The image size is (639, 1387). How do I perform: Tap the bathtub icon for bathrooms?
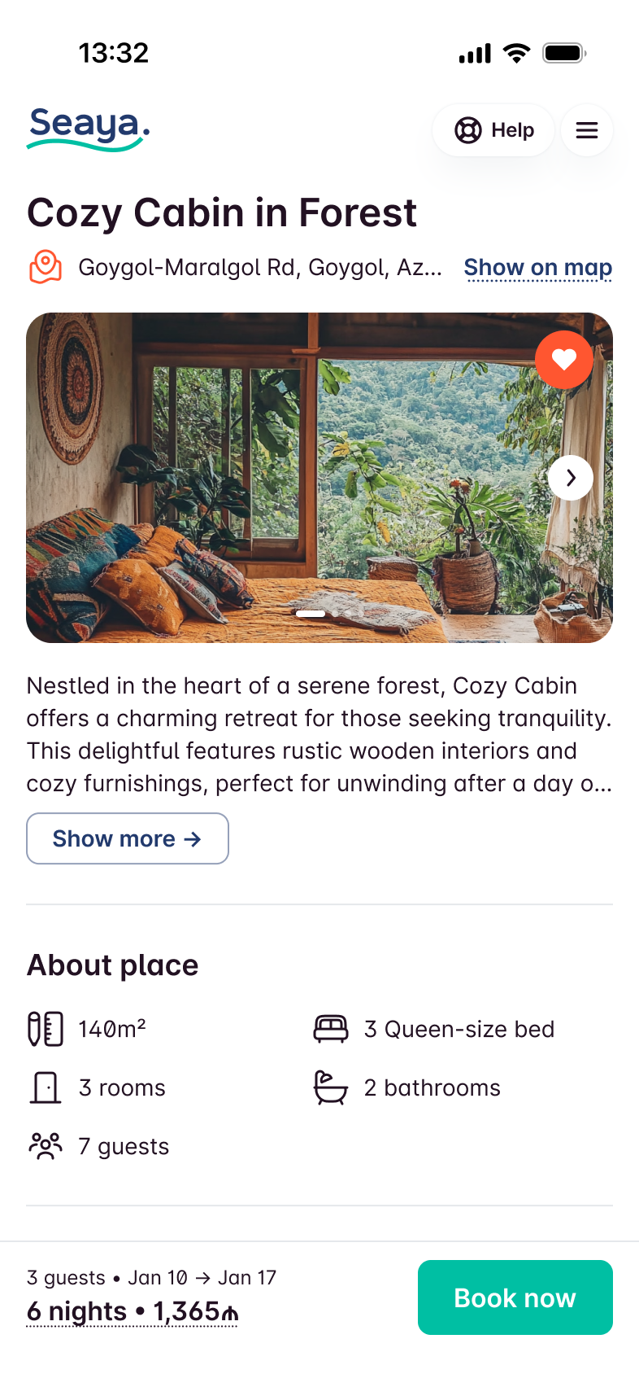(331, 1087)
